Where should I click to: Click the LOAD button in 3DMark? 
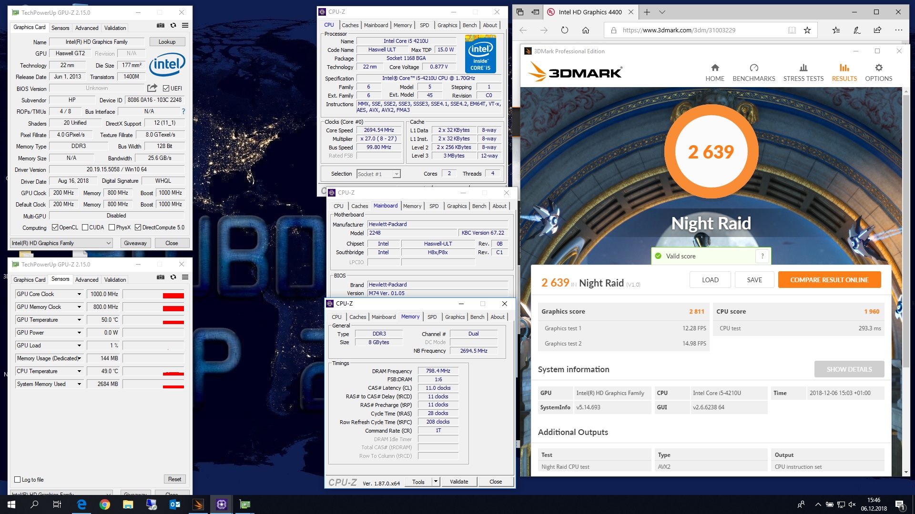click(710, 280)
